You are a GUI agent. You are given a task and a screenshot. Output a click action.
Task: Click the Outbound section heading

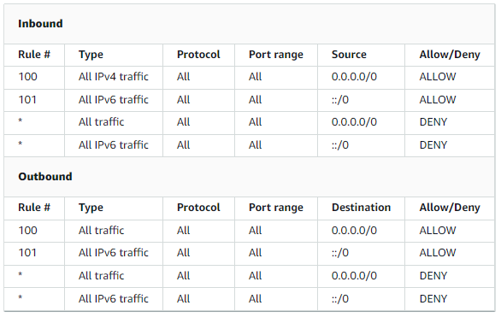click(x=45, y=177)
